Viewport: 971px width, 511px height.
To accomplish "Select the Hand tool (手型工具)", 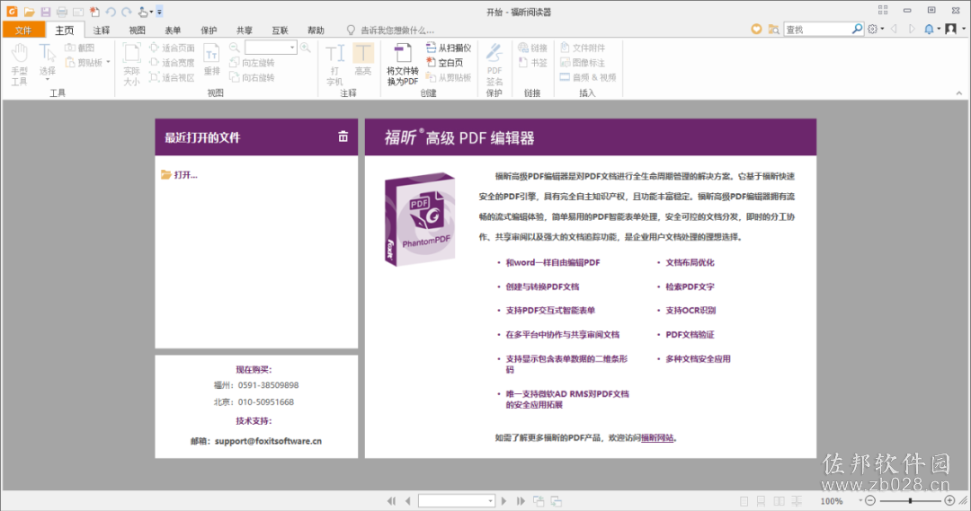I will click(x=19, y=65).
